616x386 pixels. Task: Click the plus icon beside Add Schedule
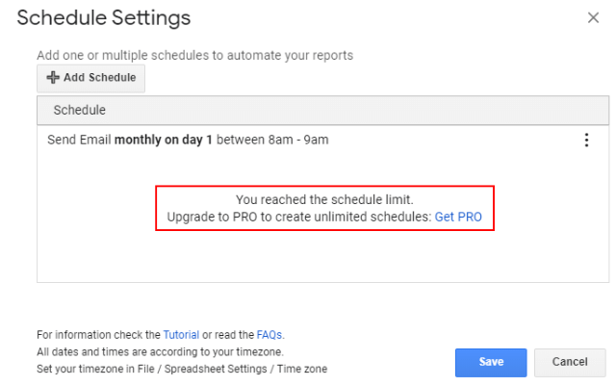pos(52,77)
